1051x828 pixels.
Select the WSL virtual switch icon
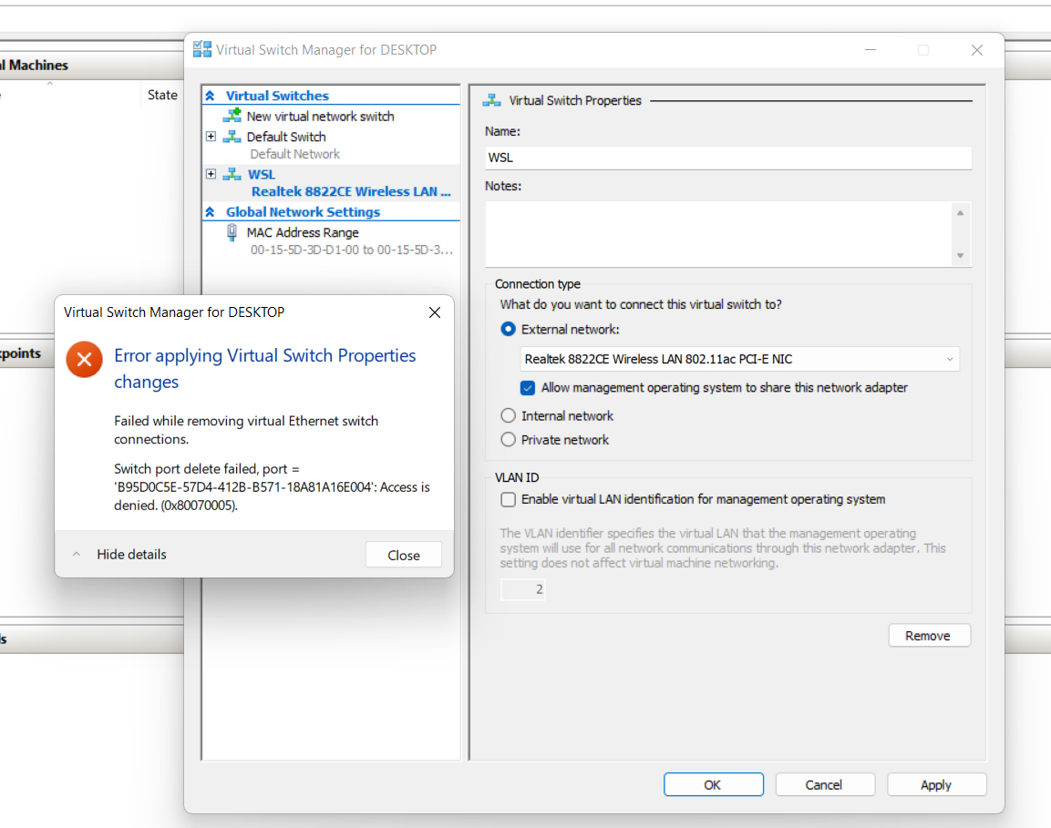(231, 174)
